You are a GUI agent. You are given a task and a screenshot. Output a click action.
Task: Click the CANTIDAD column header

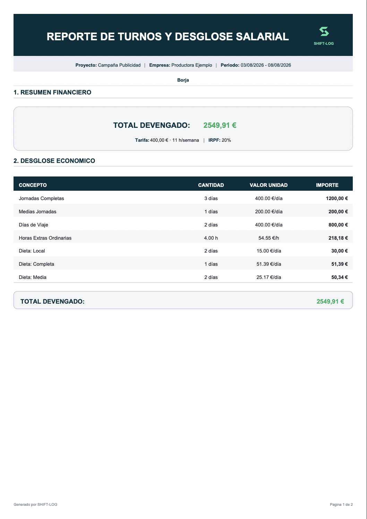[211, 185]
